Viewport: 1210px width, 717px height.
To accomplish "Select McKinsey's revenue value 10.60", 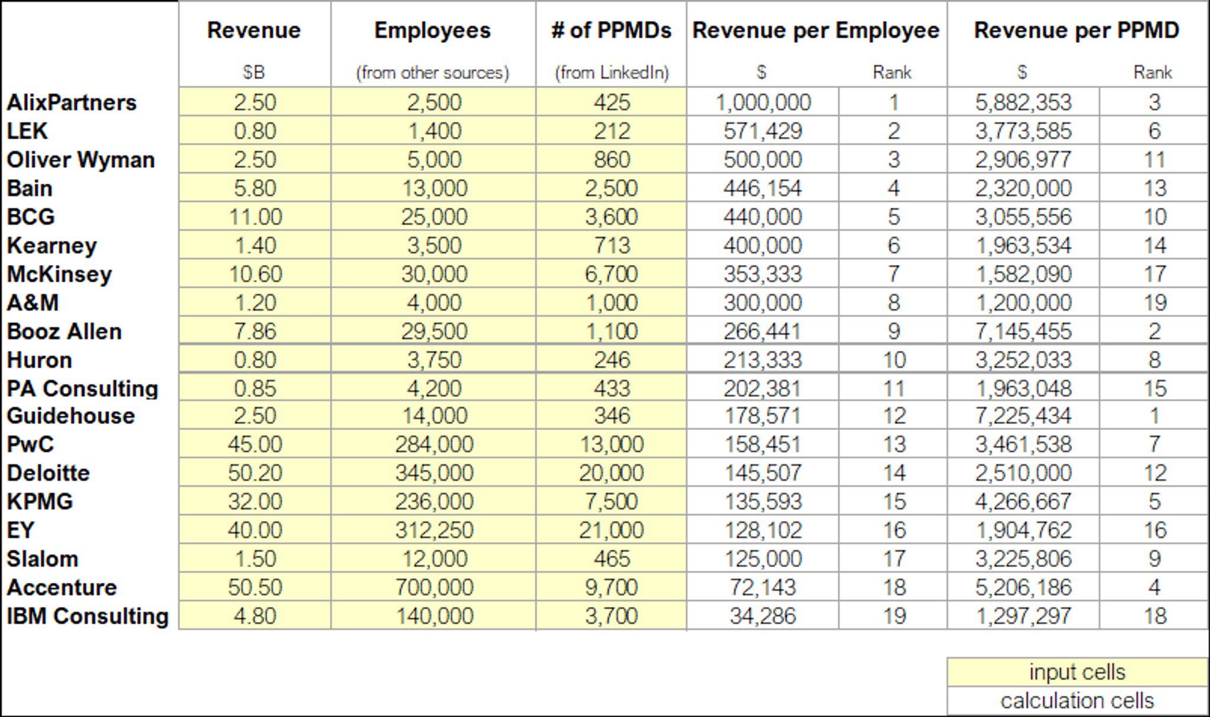I will [255, 275].
